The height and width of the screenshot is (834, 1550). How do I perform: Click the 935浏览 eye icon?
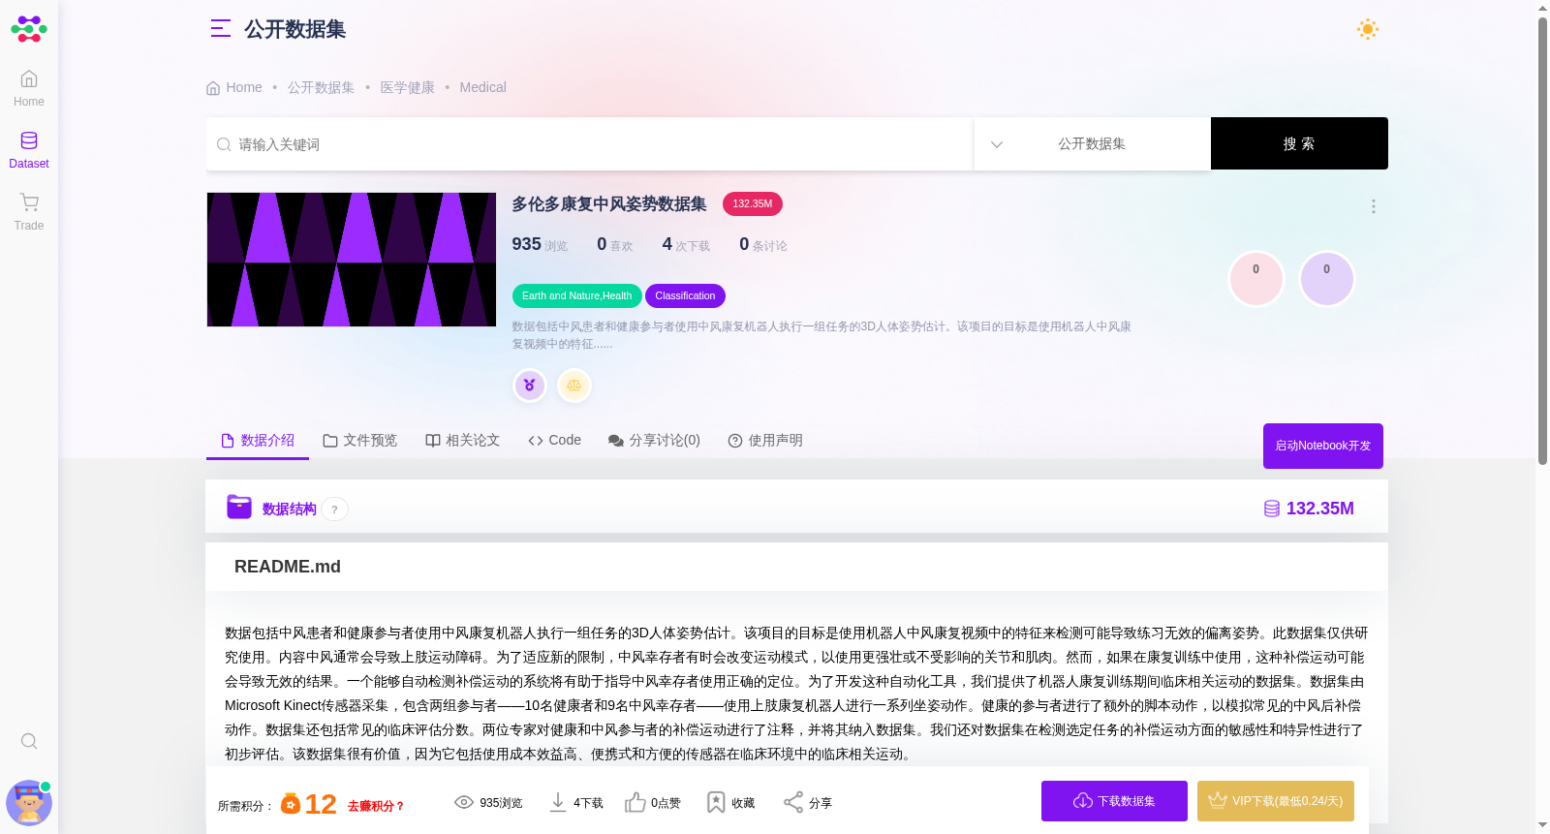pyautogui.click(x=464, y=802)
